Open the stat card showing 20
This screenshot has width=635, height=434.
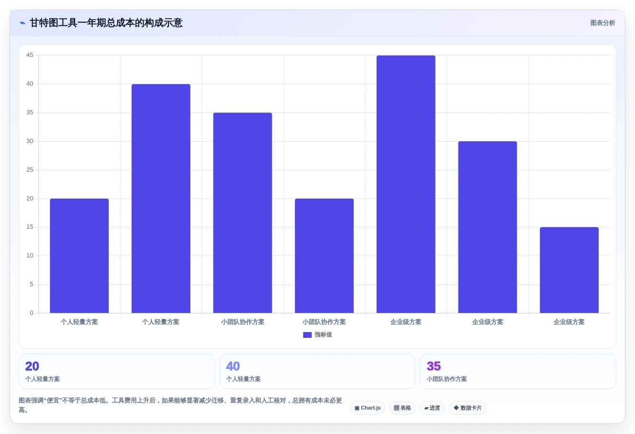tap(117, 371)
